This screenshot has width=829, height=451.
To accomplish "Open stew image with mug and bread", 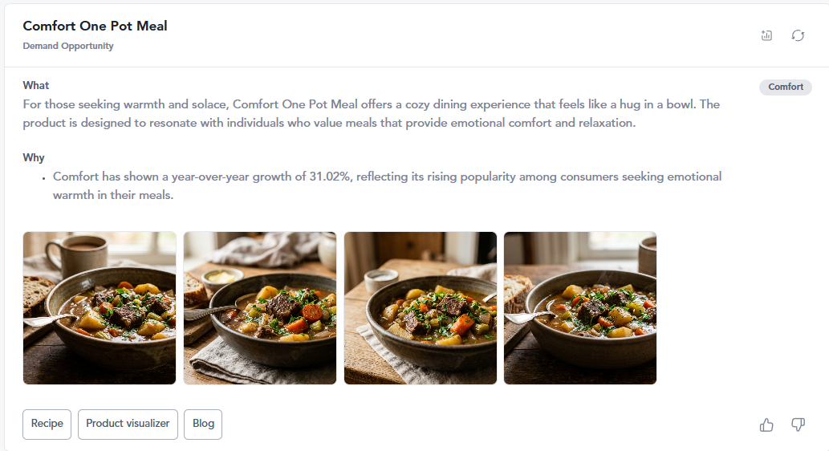I will pos(100,307).
